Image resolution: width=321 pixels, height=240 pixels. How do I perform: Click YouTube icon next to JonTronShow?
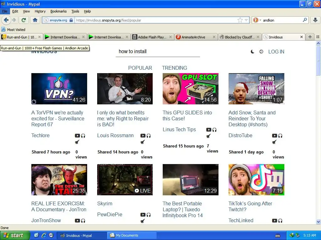click(x=77, y=221)
